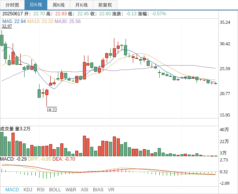Viewport: 238px width, 194px height.
Task: Click the MA30: 25.56 legend text
Action: pyautogui.click(x=68, y=21)
